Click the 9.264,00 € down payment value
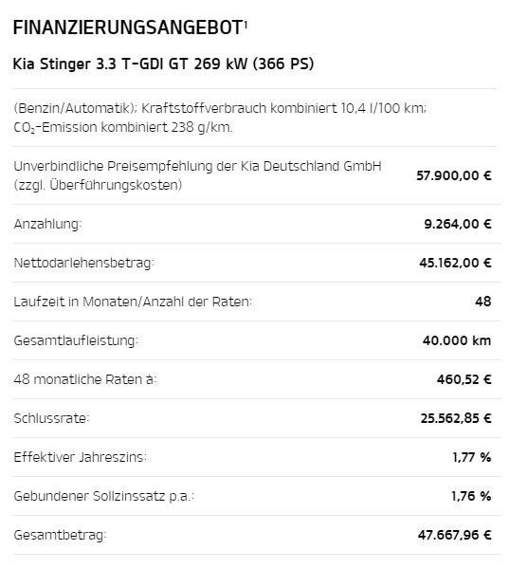Image resolution: width=509 pixels, height=568 pixels. pyautogui.click(x=458, y=224)
